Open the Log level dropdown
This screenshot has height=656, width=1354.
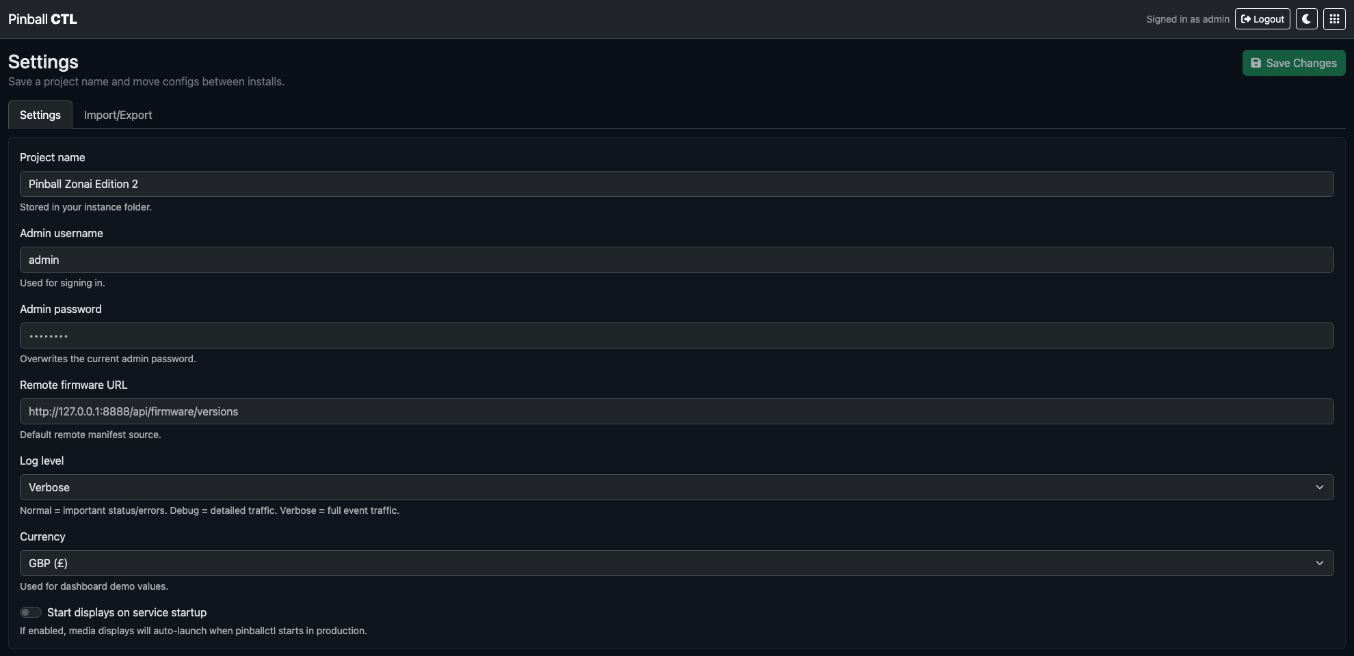676,487
